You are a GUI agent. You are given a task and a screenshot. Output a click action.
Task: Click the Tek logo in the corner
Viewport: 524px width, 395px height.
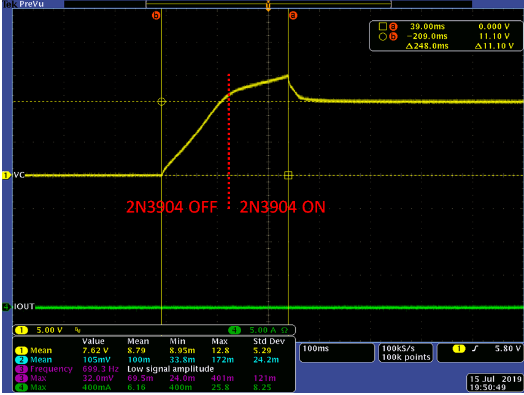coord(8,4)
